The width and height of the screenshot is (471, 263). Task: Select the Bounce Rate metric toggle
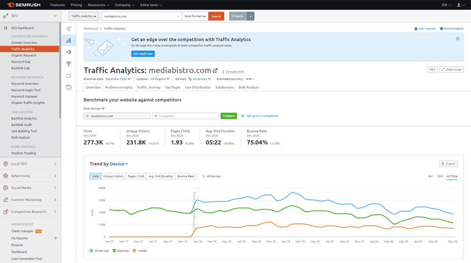186,176
